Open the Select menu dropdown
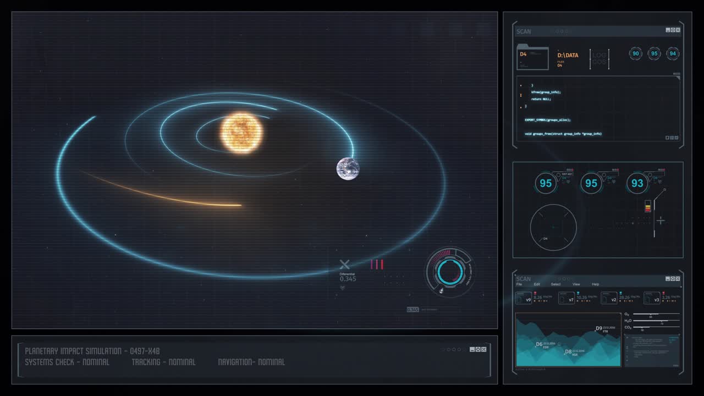Screen dimensions: 704x396 pyautogui.click(x=555, y=284)
